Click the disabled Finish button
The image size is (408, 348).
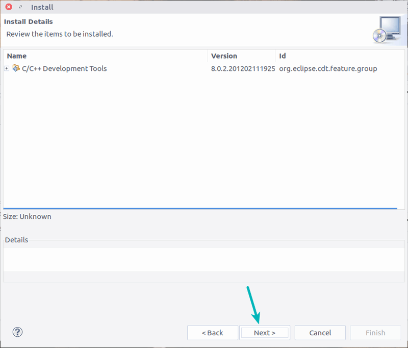click(x=375, y=332)
